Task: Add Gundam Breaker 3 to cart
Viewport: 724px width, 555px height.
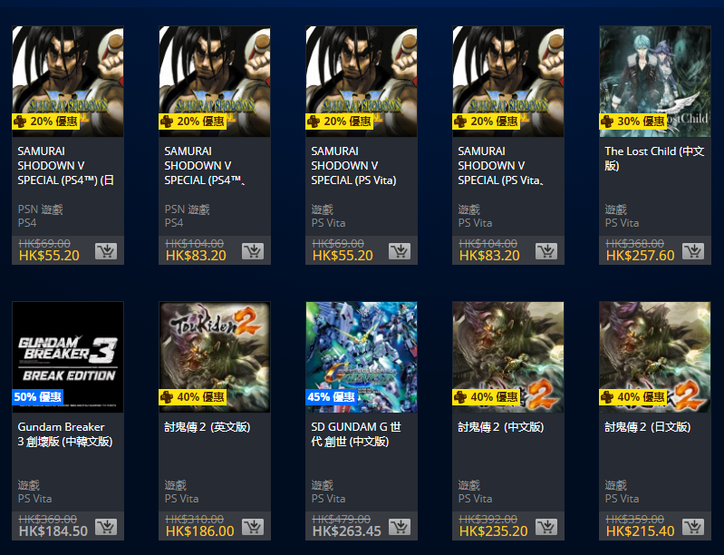Action: tap(106, 527)
